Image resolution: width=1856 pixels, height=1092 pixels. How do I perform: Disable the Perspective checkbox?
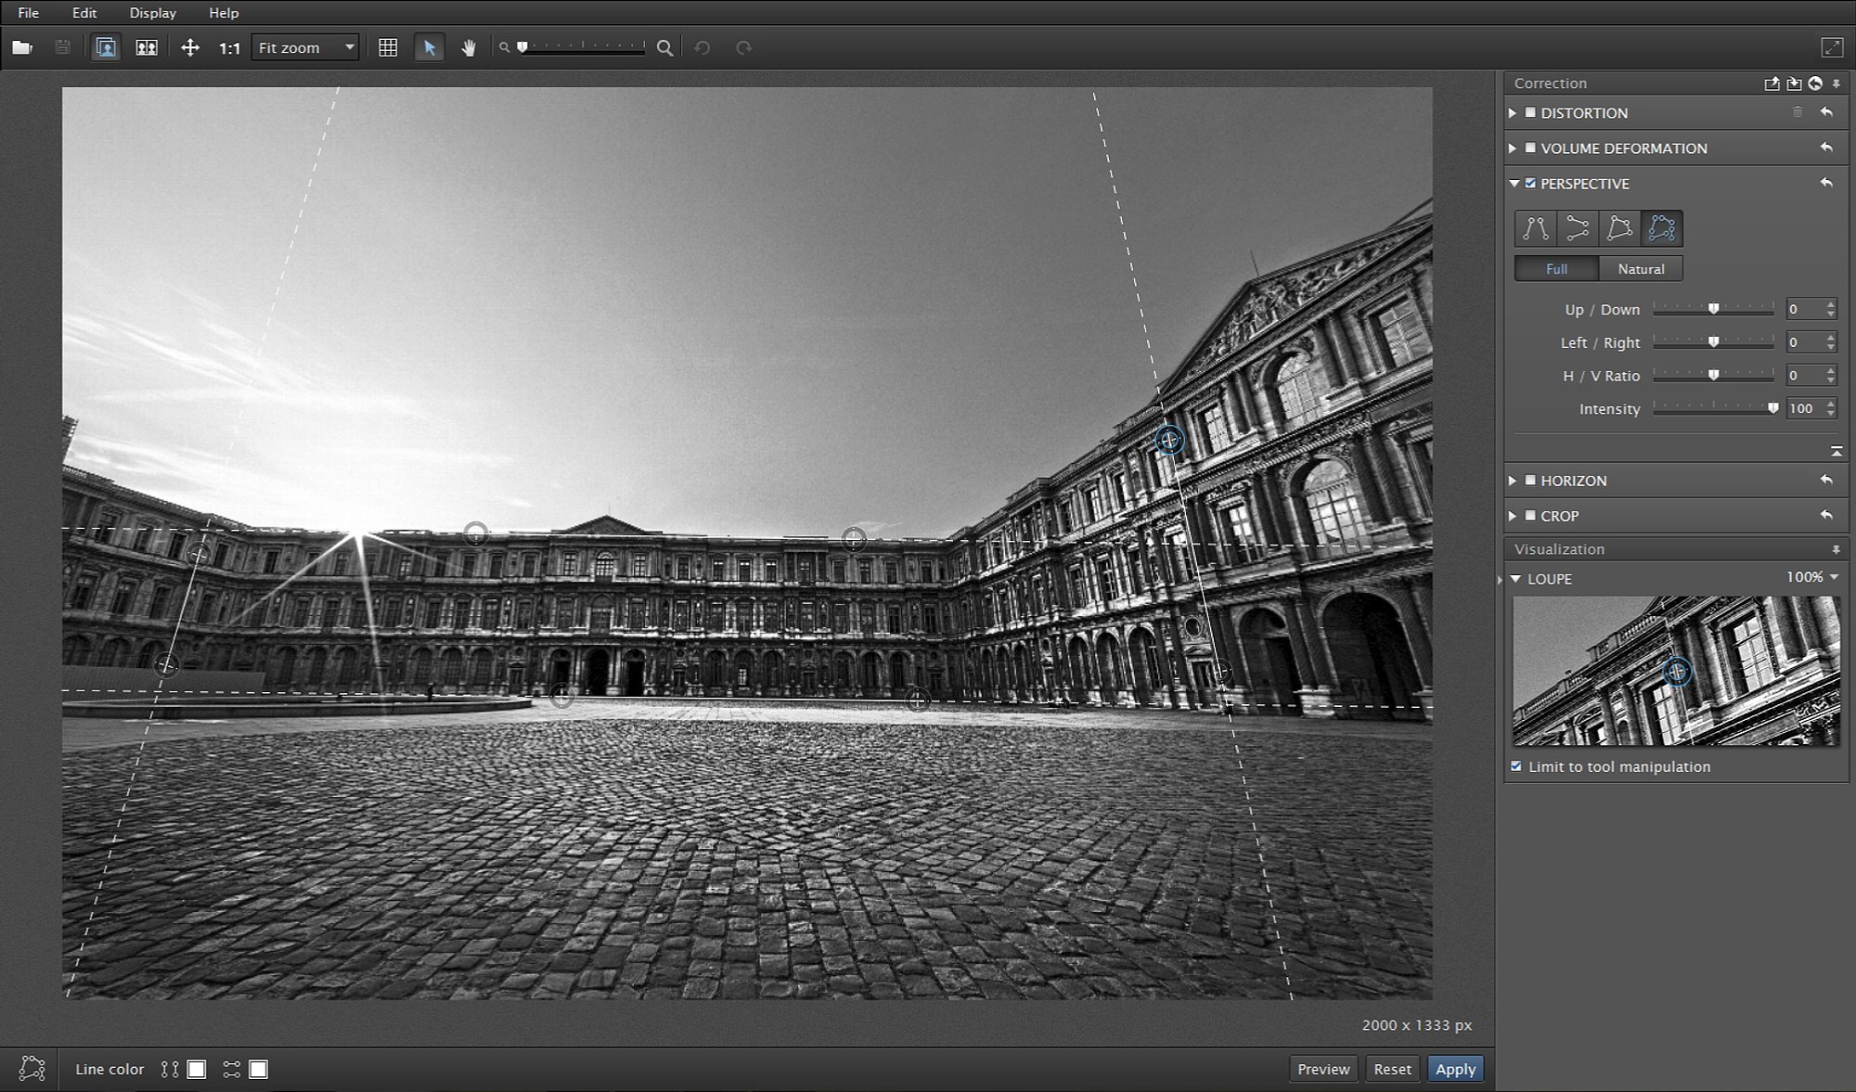pyautogui.click(x=1530, y=184)
